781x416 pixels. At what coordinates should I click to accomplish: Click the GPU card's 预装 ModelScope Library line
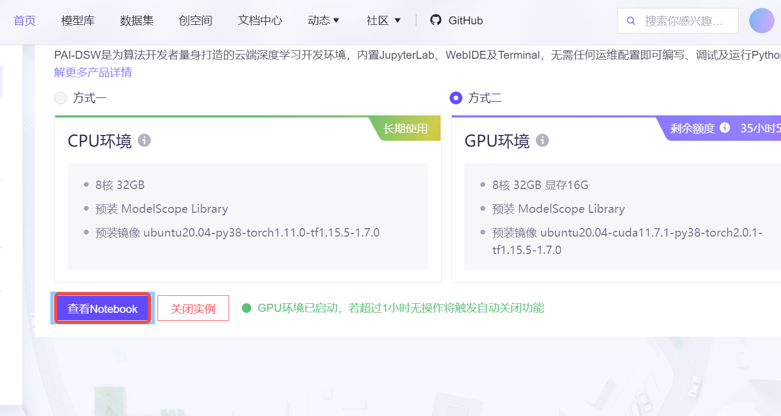(x=558, y=209)
